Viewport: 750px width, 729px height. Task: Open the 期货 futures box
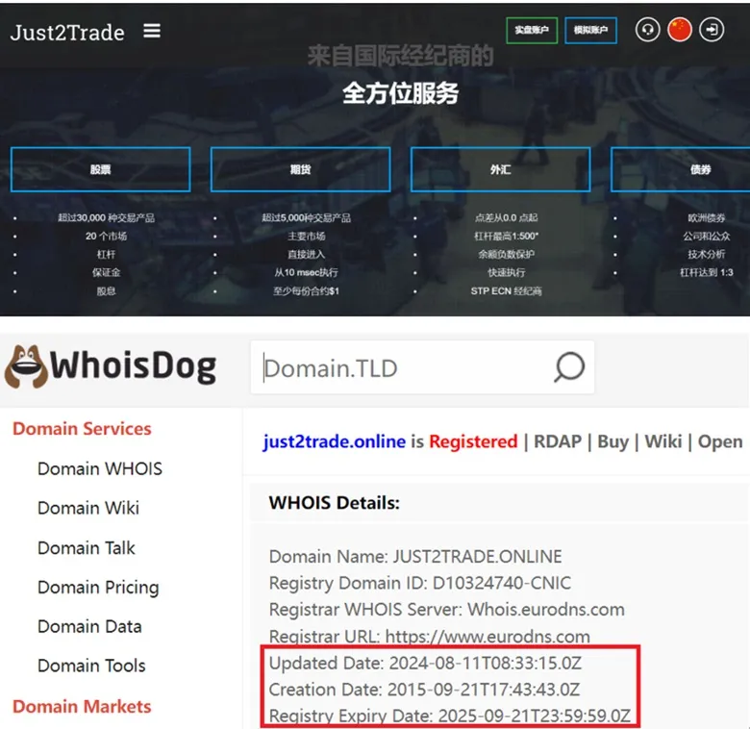[300, 169]
